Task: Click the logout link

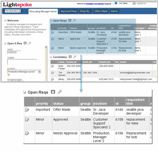Action: (108, 4)
